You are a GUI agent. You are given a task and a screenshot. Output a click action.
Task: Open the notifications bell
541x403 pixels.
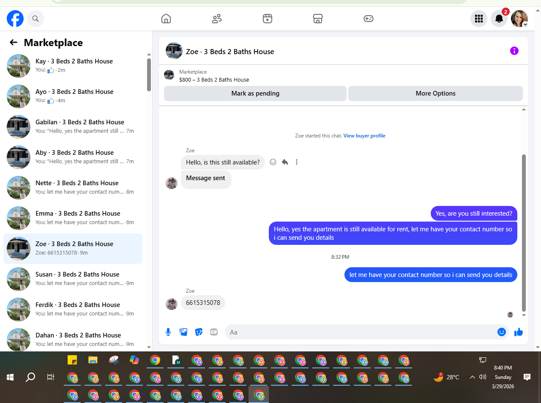point(499,19)
